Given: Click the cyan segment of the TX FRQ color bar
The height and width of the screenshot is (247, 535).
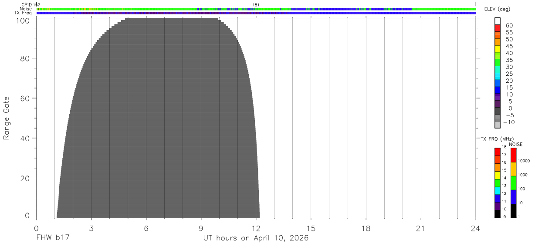Looking at the screenshot, I should point(498,191).
